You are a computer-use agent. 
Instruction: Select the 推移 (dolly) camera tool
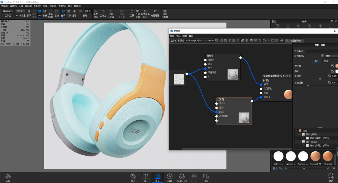74,13
